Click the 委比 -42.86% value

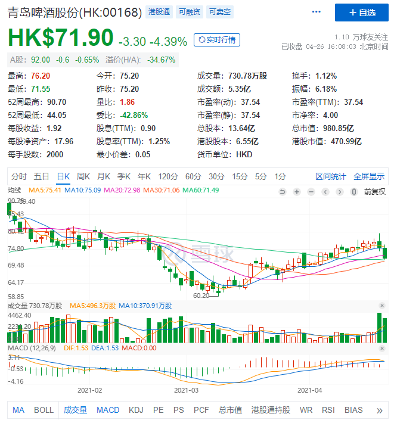pos(134,115)
